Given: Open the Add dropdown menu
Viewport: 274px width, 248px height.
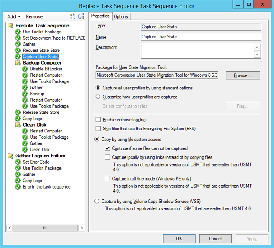Looking at the screenshot, I should point(14,16).
